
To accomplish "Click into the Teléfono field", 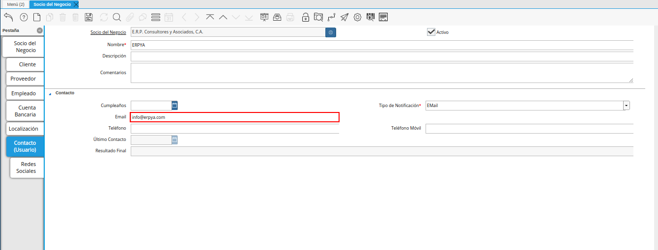I will click(x=234, y=128).
